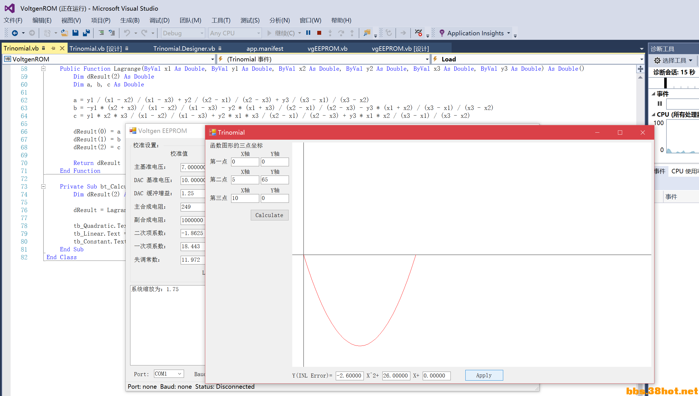Click the New Project toolbar icon
Viewport: 699px width, 396px height.
point(47,33)
